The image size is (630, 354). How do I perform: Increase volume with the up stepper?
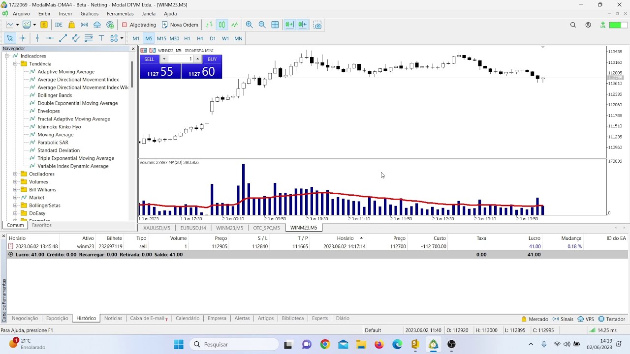198,59
